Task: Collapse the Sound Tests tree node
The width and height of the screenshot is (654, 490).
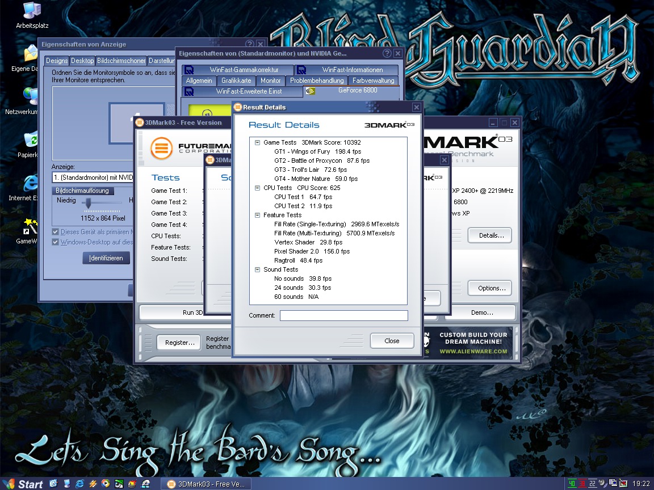Action: 257,269
